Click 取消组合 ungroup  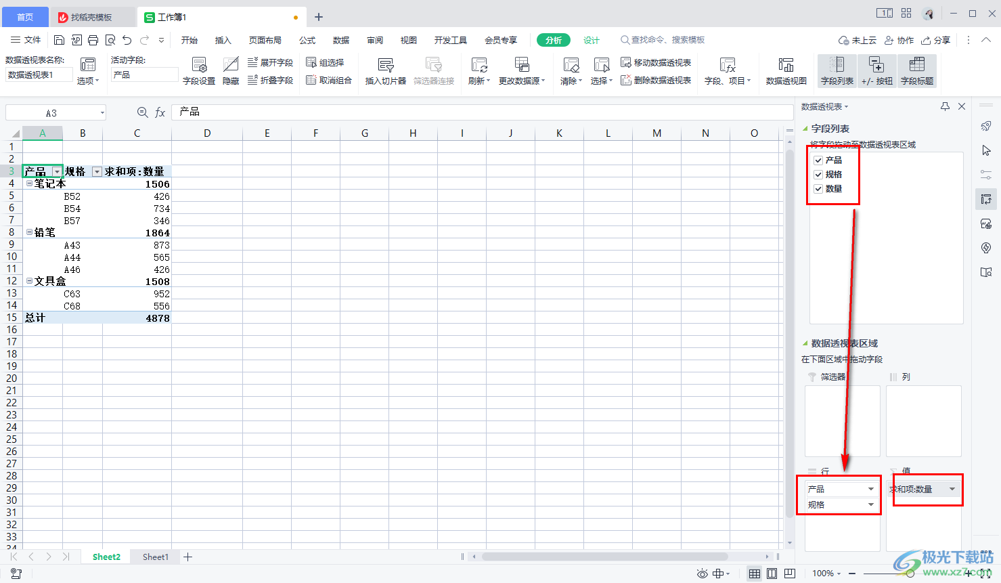click(329, 80)
